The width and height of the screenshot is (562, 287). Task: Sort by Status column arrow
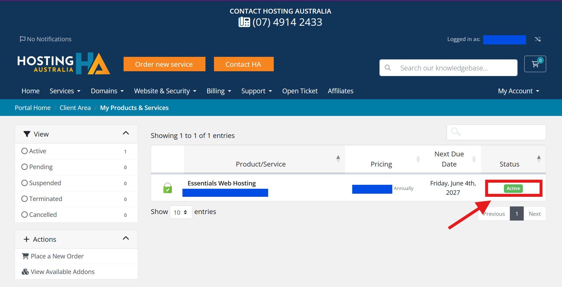pyautogui.click(x=539, y=159)
